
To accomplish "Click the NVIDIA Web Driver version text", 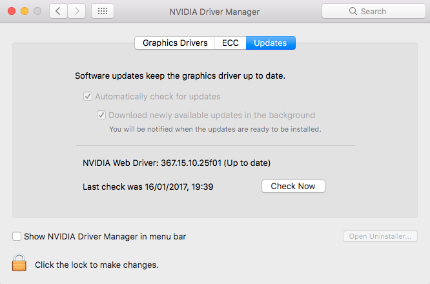I will (x=177, y=163).
